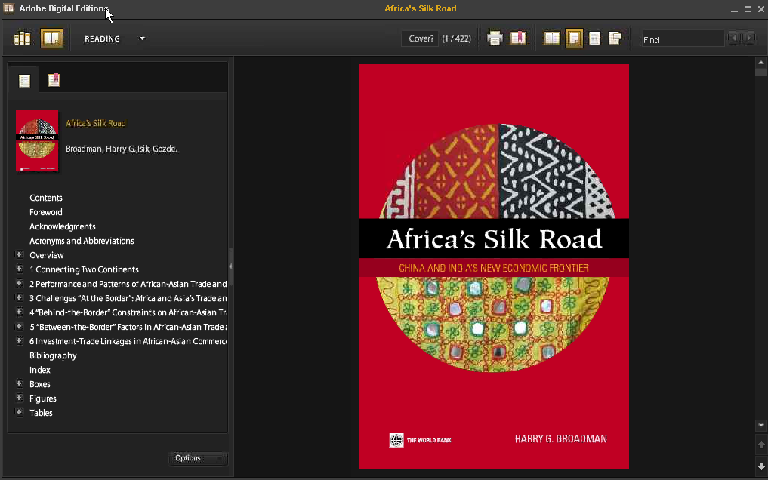Open the Acknowledgments entry
This screenshot has width=768, height=480.
tap(62, 226)
